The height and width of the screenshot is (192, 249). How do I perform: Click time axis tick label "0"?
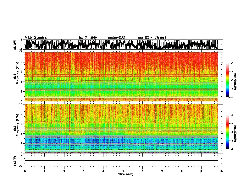[x=25, y=171]
